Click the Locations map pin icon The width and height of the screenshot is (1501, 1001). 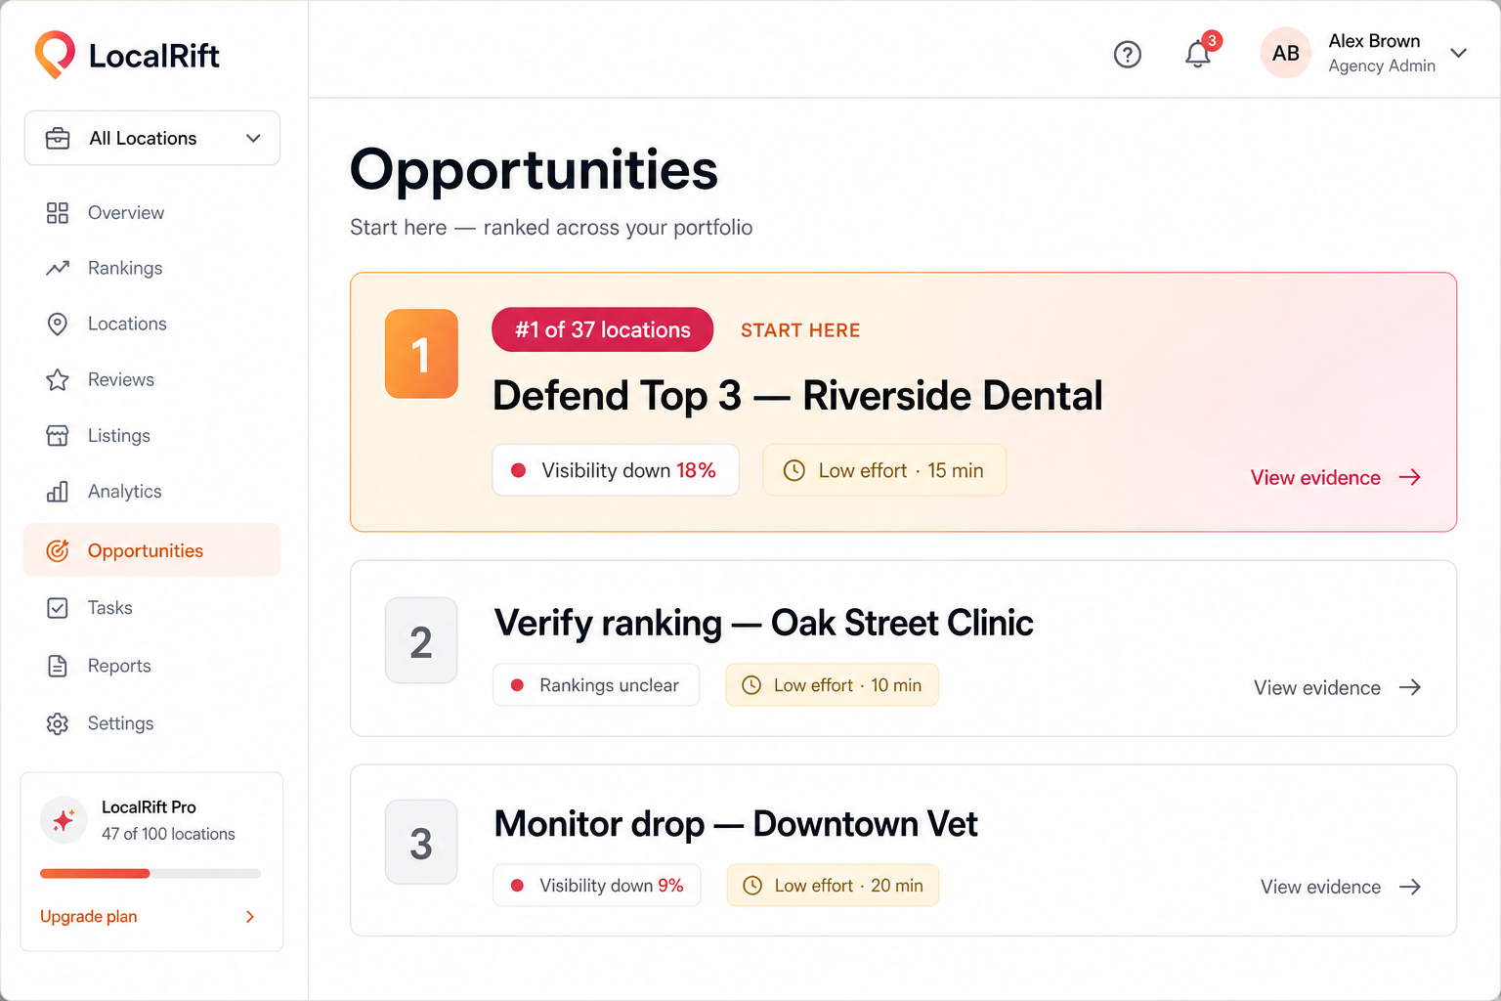(x=58, y=324)
